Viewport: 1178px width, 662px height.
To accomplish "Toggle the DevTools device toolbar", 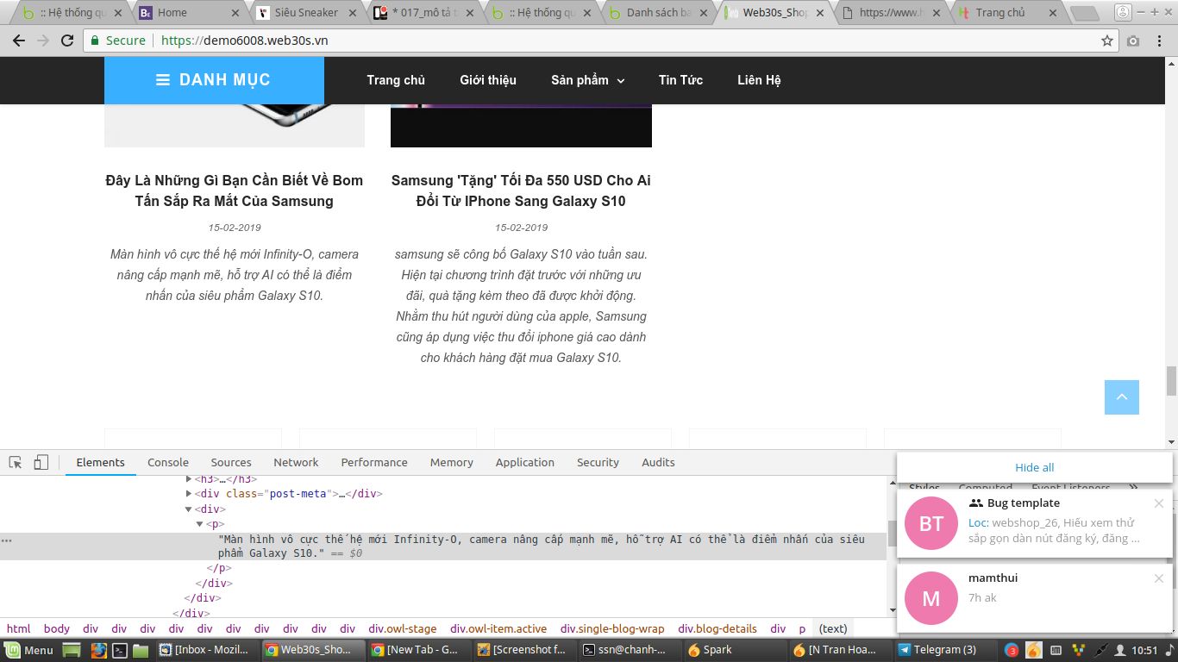I will pyautogui.click(x=41, y=463).
